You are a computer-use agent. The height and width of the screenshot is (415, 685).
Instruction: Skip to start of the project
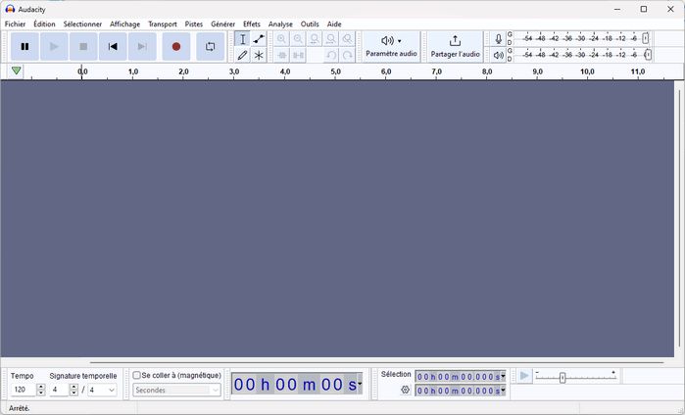click(113, 46)
